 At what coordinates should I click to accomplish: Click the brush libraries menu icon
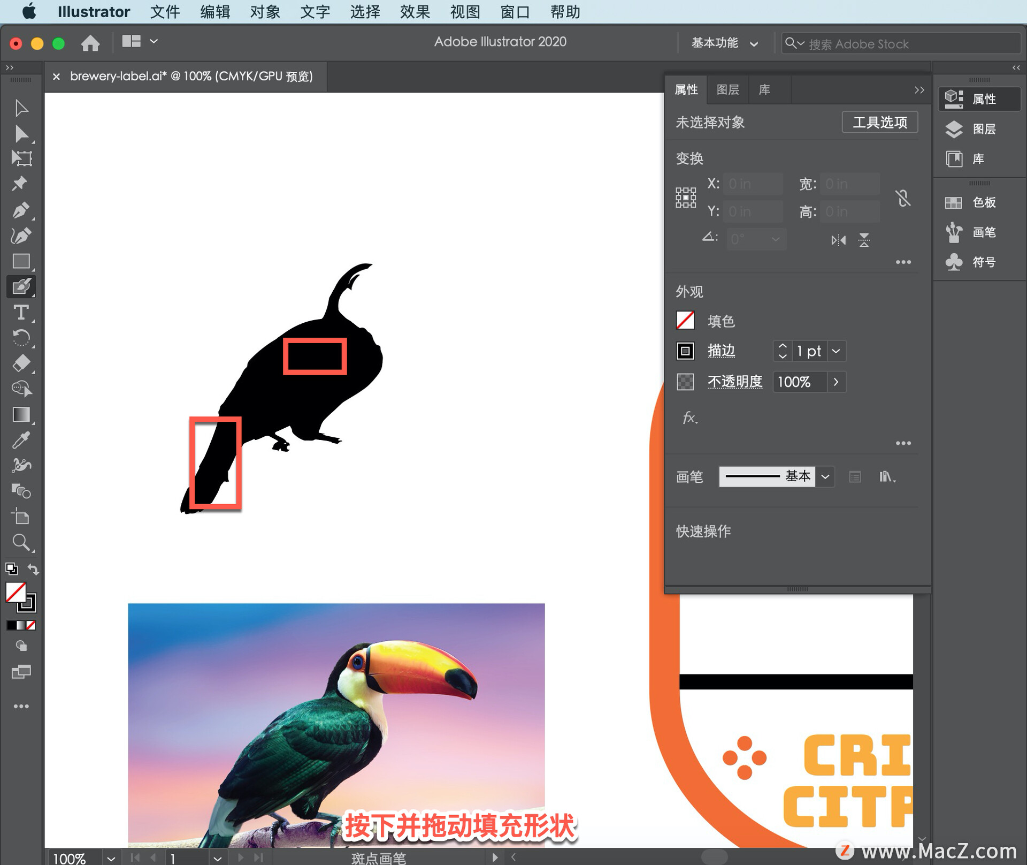(887, 476)
